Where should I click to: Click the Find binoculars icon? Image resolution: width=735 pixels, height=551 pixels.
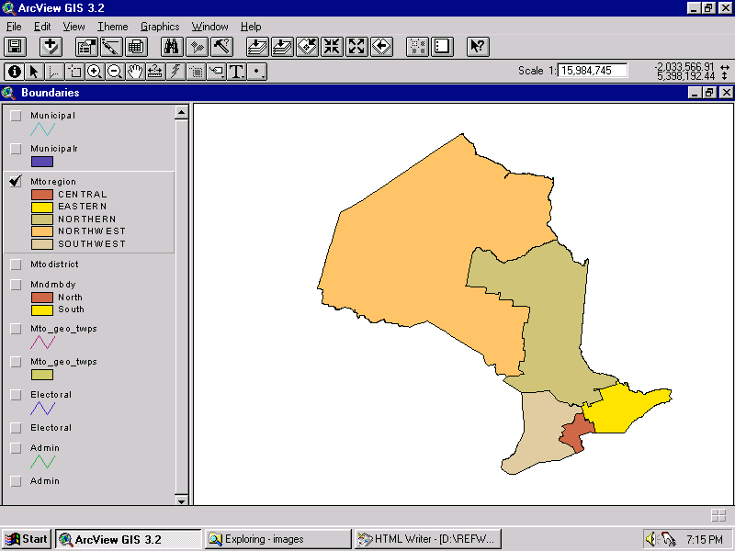tap(172, 47)
